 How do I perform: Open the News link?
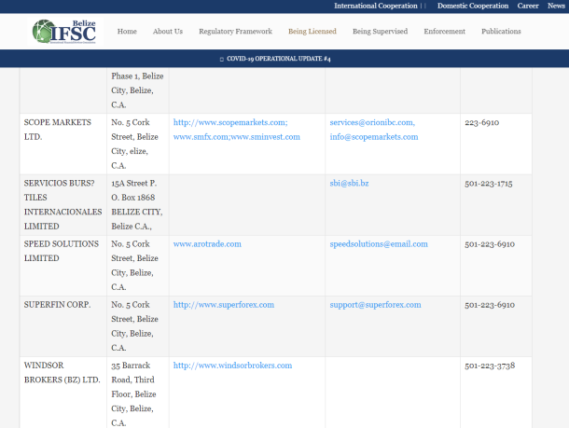(556, 6)
